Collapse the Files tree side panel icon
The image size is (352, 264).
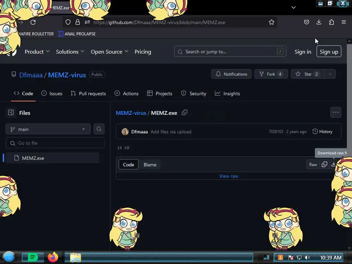tap(11, 112)
